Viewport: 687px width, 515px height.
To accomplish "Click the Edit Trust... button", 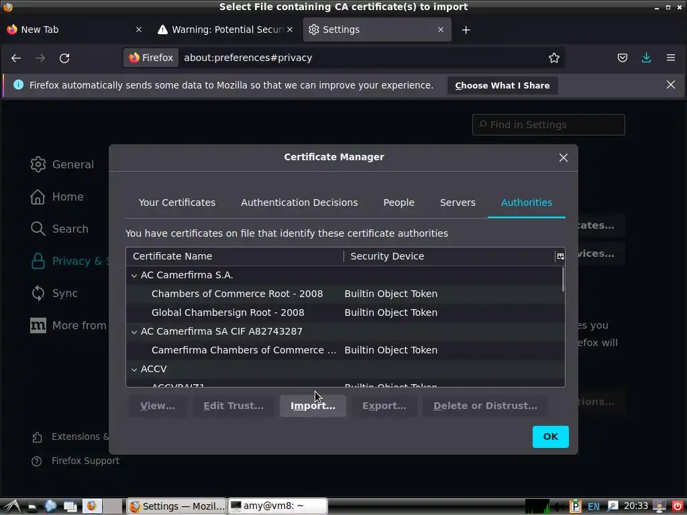I will (x=233, y=406).
